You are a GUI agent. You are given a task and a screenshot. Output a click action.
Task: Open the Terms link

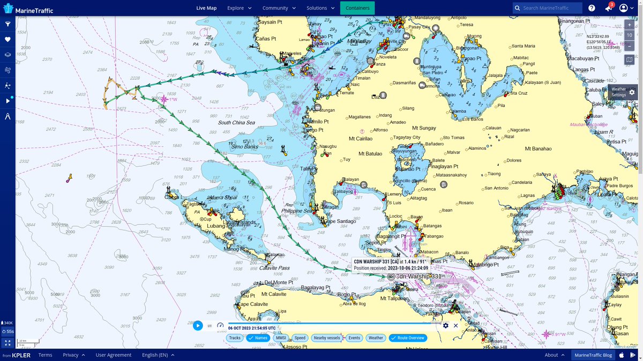(x=46, y=355)
